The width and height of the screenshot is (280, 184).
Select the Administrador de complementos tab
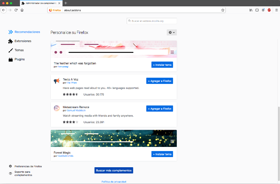41,3
